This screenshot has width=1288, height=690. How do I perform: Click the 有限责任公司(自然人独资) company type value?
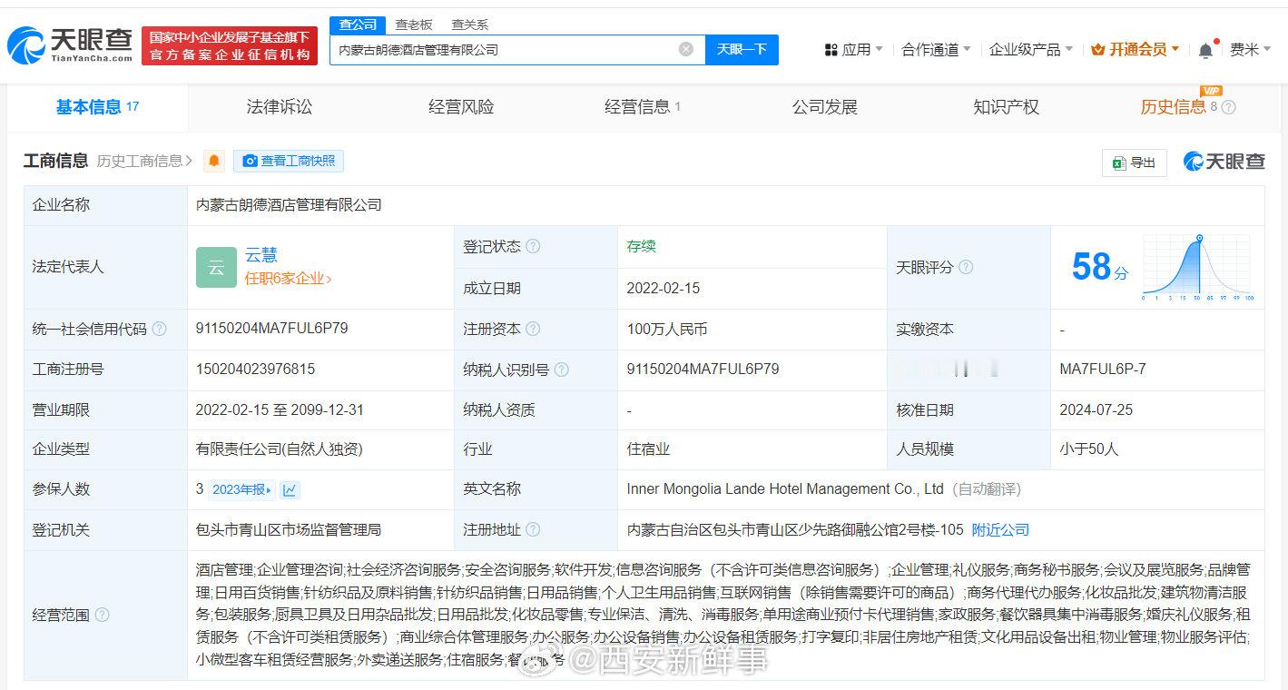pos(279,448)
